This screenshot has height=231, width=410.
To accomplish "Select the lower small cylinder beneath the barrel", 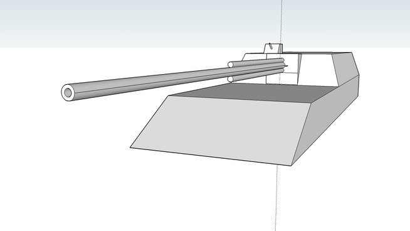I will [255, 75].
